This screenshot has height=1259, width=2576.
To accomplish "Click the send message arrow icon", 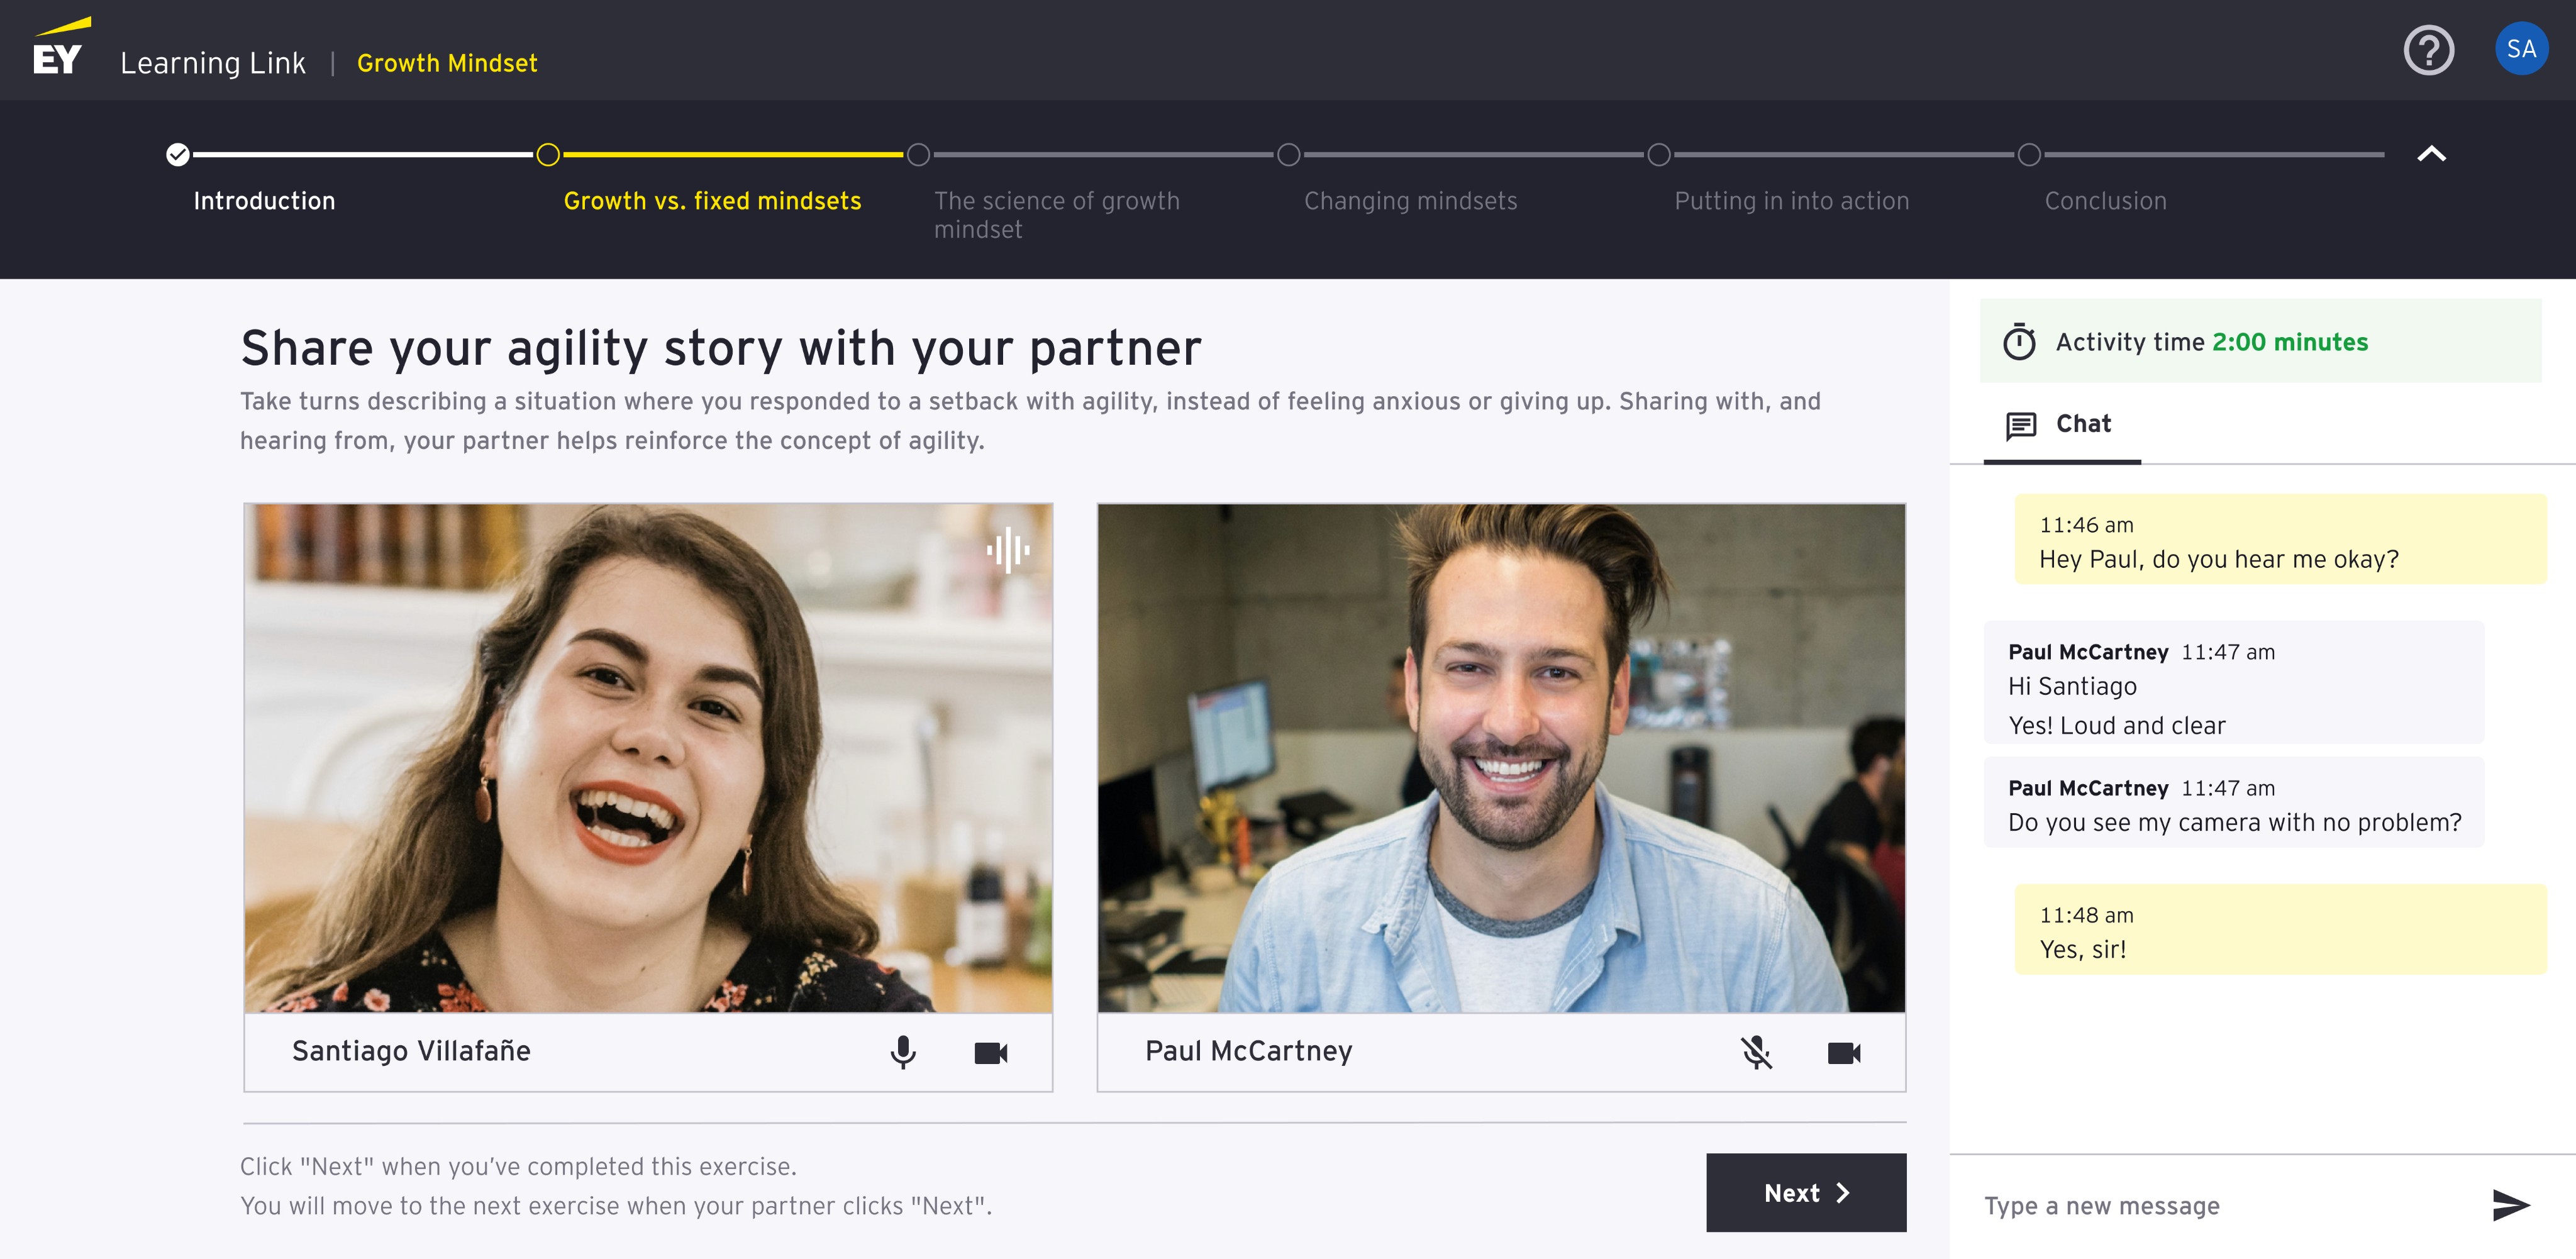I will 2510,1205.
